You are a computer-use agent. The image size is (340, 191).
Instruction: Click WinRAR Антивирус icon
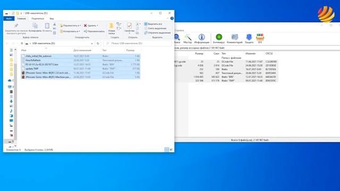[219, 39]
